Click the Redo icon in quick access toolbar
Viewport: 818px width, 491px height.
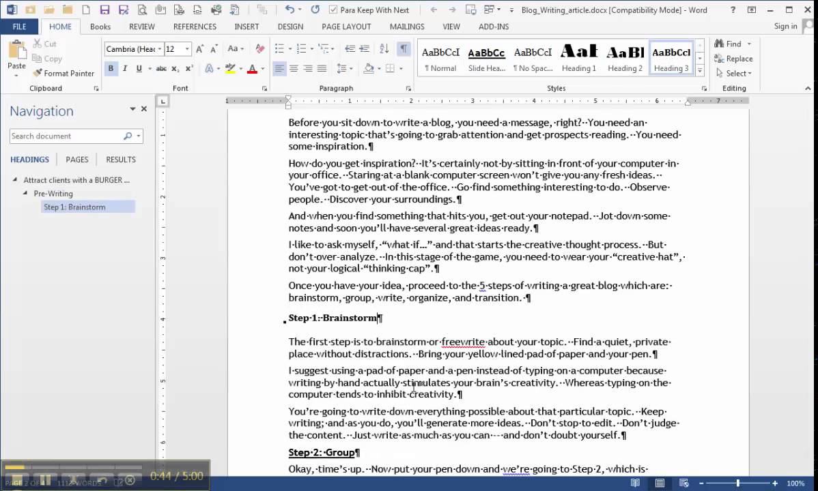(315, 10)
